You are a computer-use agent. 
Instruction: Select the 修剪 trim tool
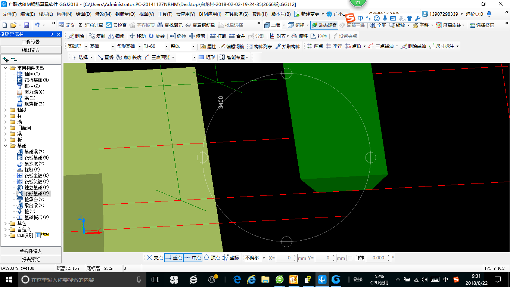(197, 36)
